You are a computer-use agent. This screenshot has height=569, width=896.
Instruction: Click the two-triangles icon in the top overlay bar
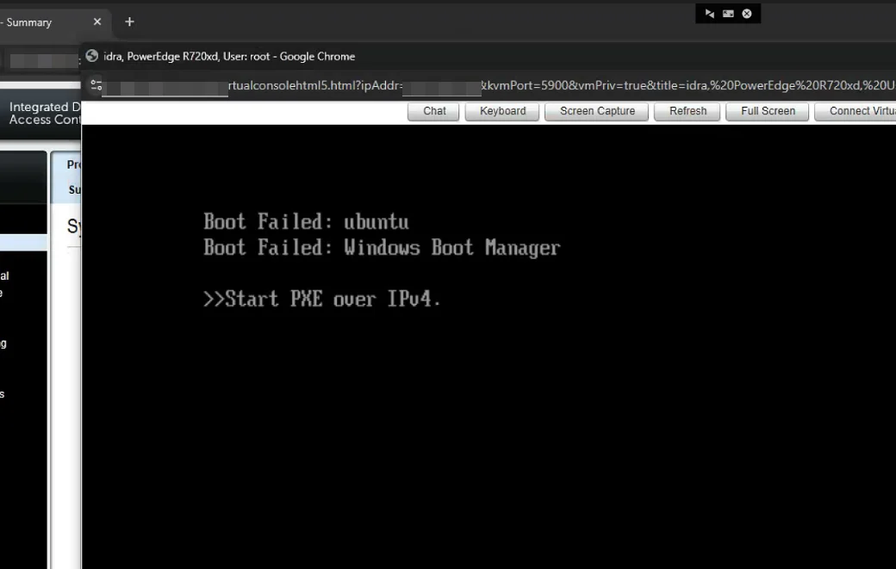coord(709,14)
